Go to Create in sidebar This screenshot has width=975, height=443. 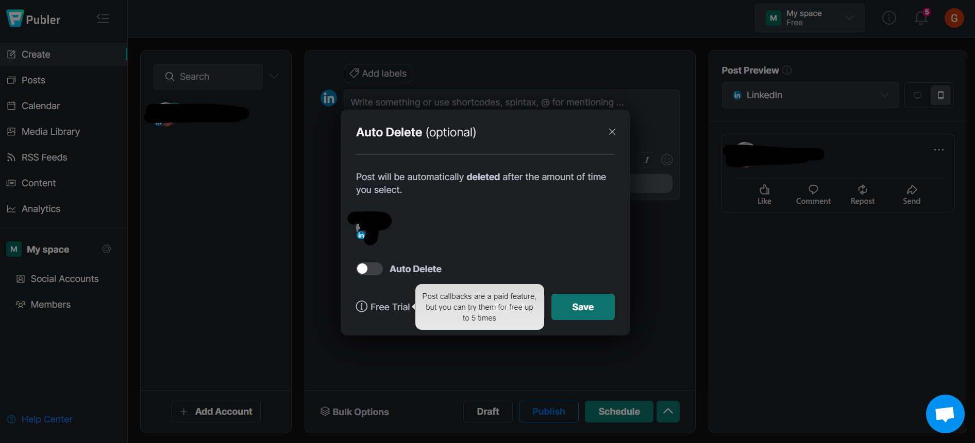tap(63, 55)
